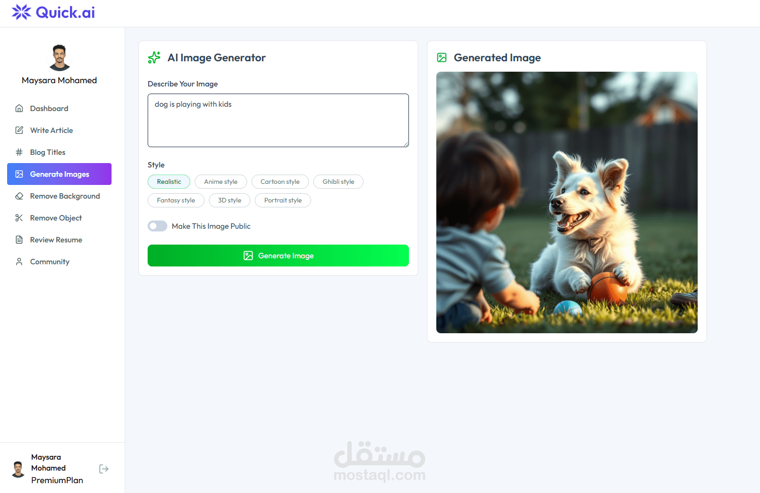Click the Blog Titles hash icon
The height and width of the screenshot is (493, 760).
coord(19,152)
